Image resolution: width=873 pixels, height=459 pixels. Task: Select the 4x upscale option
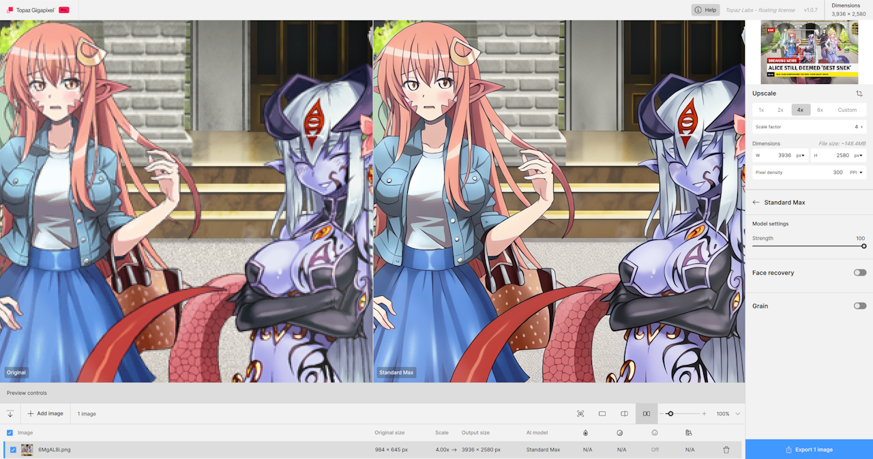click(801, 110)
